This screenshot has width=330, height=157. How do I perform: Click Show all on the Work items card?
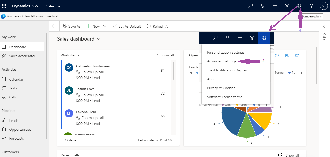point(164,55)
